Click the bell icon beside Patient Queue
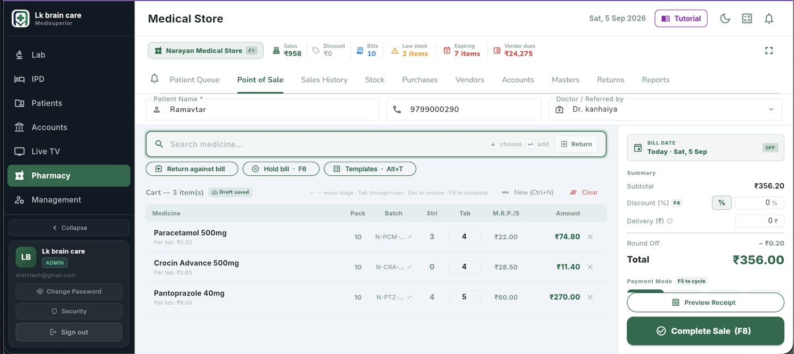Image resolution: width=794 pixels, height=354 pixels. pos(154,79)
